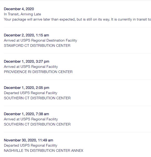Select 'Departed USPS Regional Facility' on November 30
Image resolution: width=151 pixels, height=157 pixels.
(x=31, y=145)
